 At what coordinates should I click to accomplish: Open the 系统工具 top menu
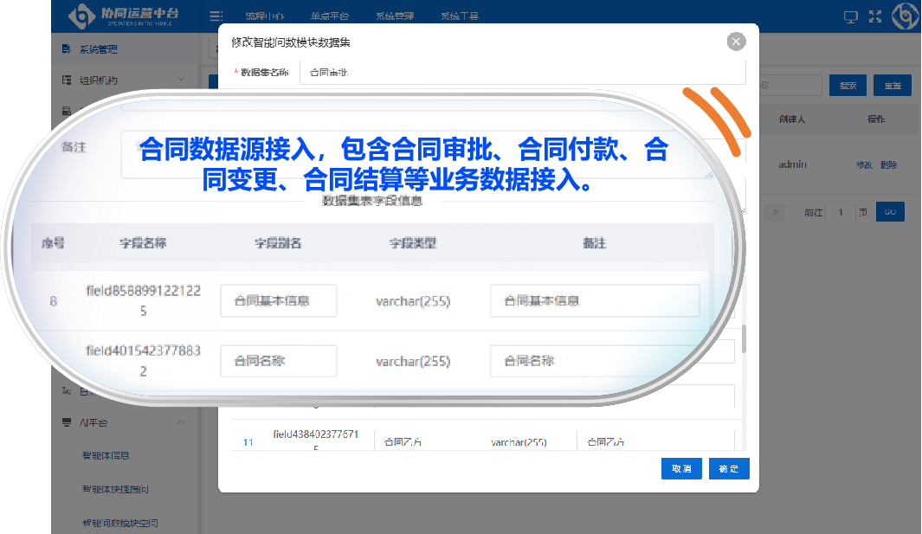[459, 16]
